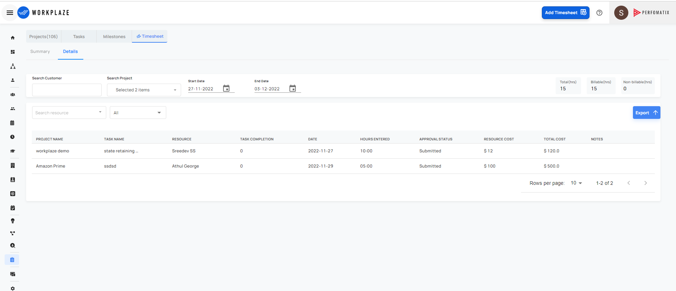
Task: Open the Search resource dropdown
Action: [x=69, y=113]
